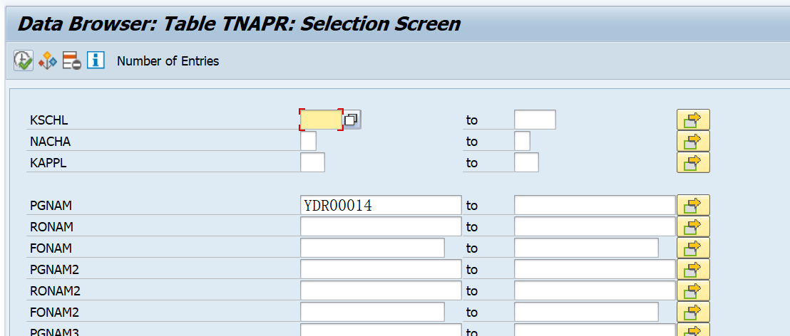Viewport: 790px width, 336px height.
Task: Click the Data Browser screen title
Action: [x=239, y=23]
